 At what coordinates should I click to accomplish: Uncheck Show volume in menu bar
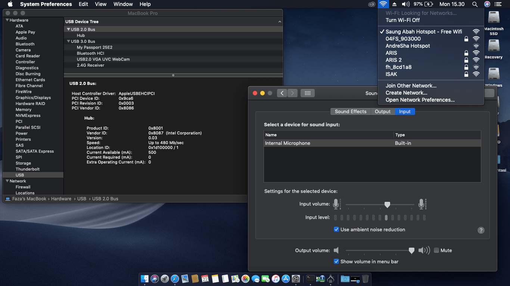point(336,261)
